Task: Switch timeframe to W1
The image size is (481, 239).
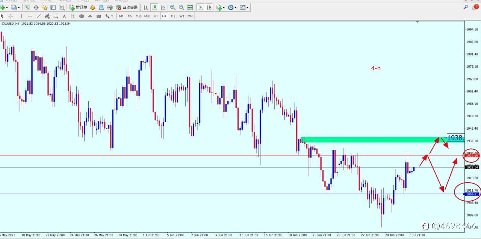Action: tap(182, 16)
